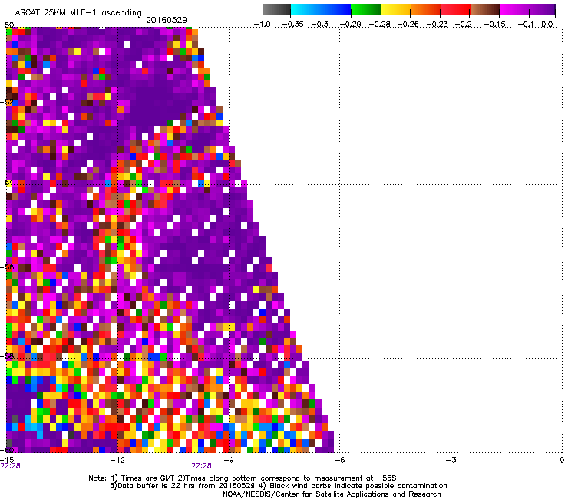
Task: Click the date '20160529' under the title
Action: coord(167,20)
